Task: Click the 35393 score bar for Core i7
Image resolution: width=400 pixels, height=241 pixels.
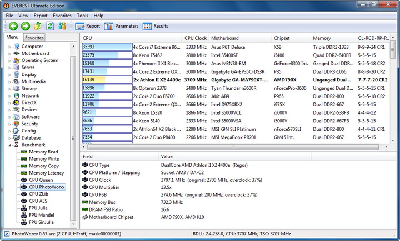Action: (x=107, y=47)
